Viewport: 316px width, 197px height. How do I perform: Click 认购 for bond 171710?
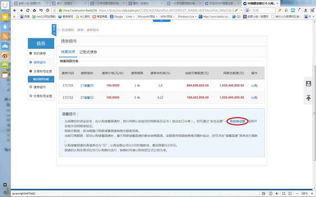254,98
